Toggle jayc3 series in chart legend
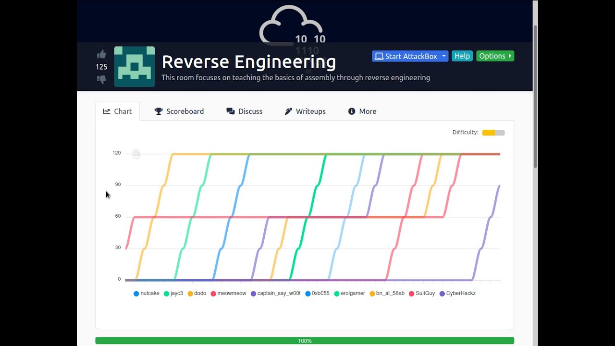Screen dimensions: 615x346 point(173,293)
